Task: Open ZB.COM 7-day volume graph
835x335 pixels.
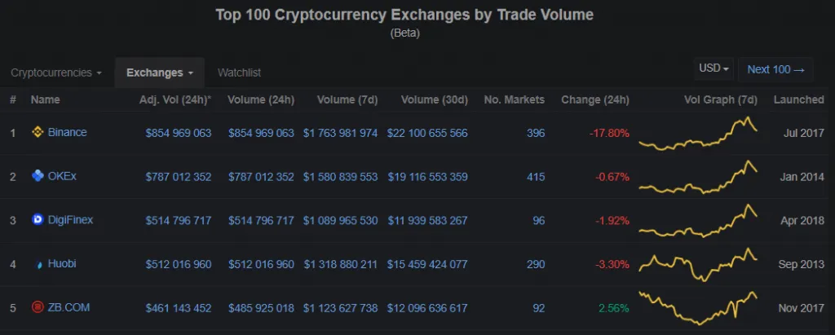Action: [698, 308]
